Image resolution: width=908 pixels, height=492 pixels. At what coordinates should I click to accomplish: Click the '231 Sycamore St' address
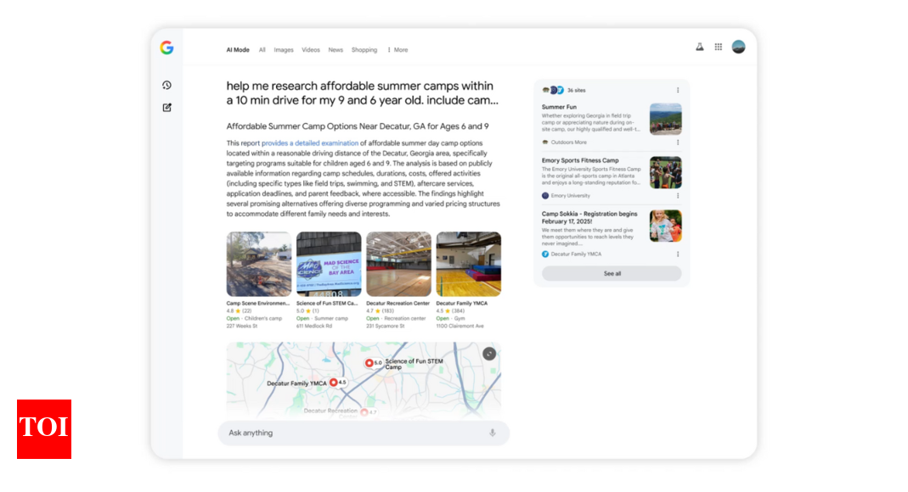(385, 326)
